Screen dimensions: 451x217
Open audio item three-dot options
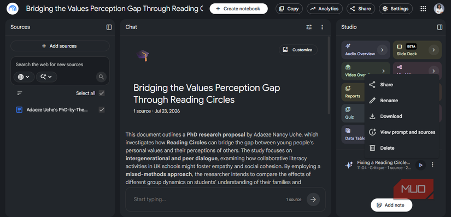point(432,165)
